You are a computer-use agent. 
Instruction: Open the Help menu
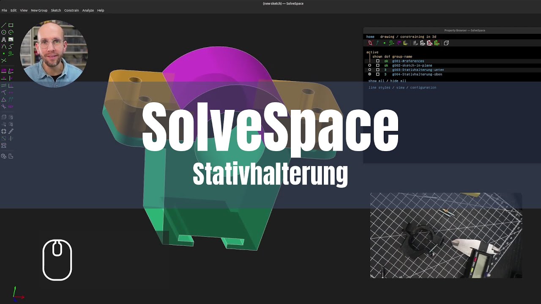pos(101,10)
